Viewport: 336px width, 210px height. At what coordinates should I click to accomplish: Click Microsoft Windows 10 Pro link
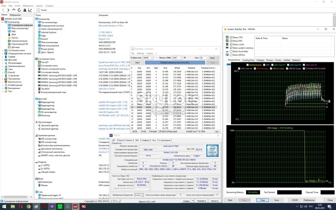[x=111, y=26]
